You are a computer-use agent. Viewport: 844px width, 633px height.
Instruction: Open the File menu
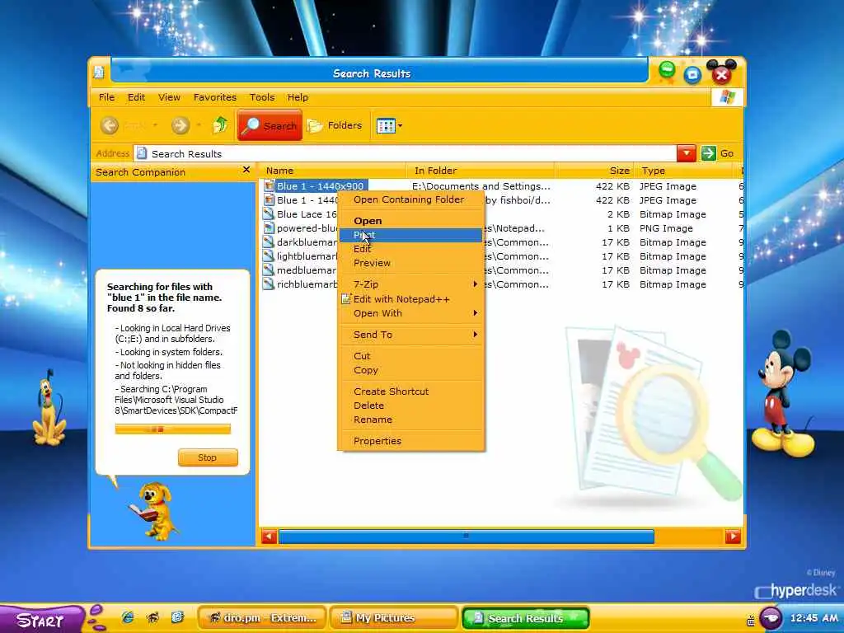point(106,97)
